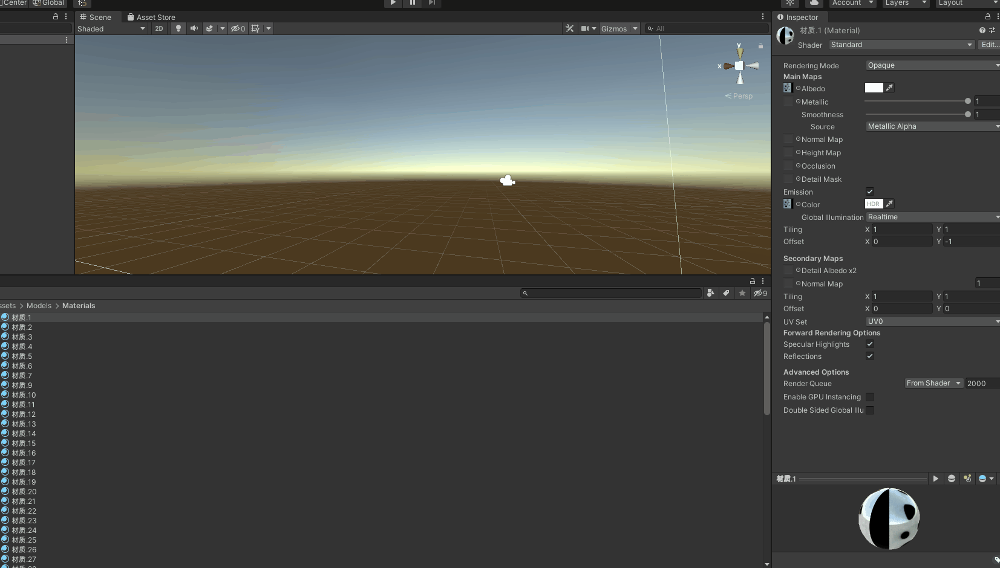The height and width of the screenshot is (568, 1000).
Task: Enable the GPU Instancing checkbox
Action: click(x=870, y=397)
